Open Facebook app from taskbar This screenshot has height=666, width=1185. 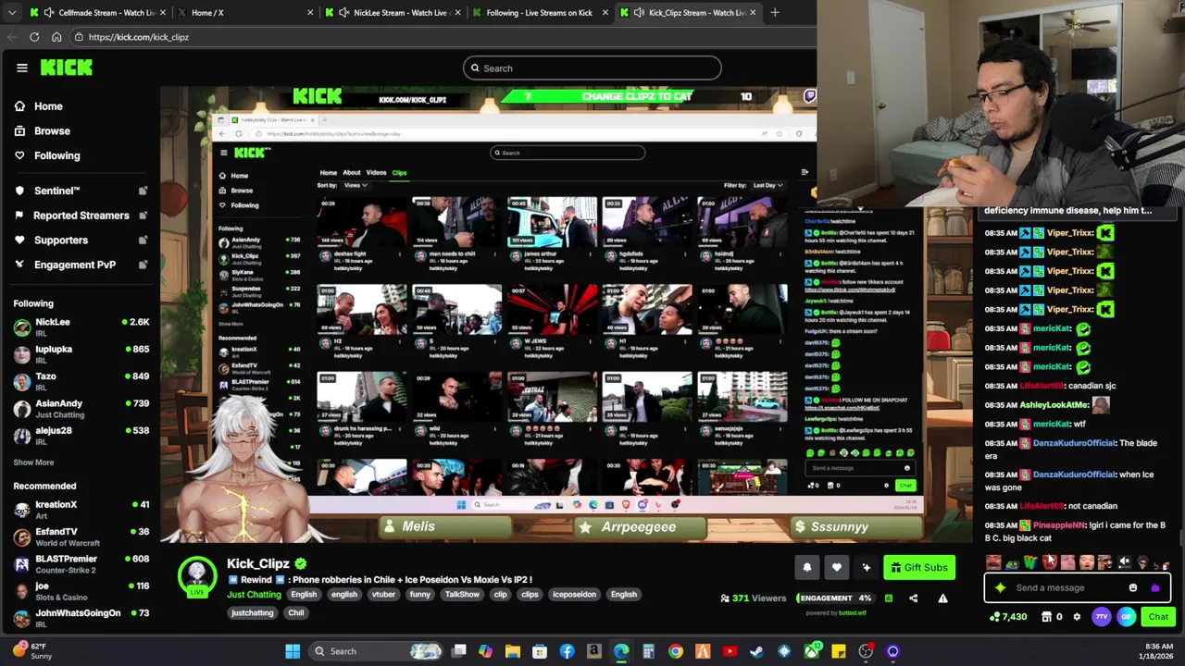tap(567, 651)
